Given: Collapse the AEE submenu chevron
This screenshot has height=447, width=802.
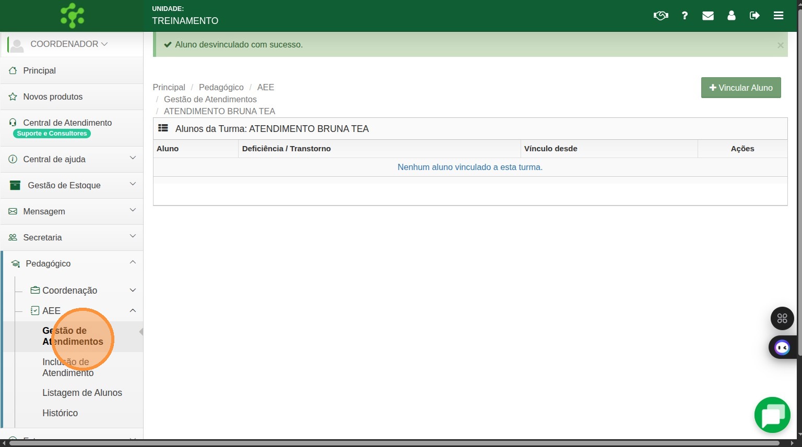Looking at the screenshot, I should (x=133, y=311).
